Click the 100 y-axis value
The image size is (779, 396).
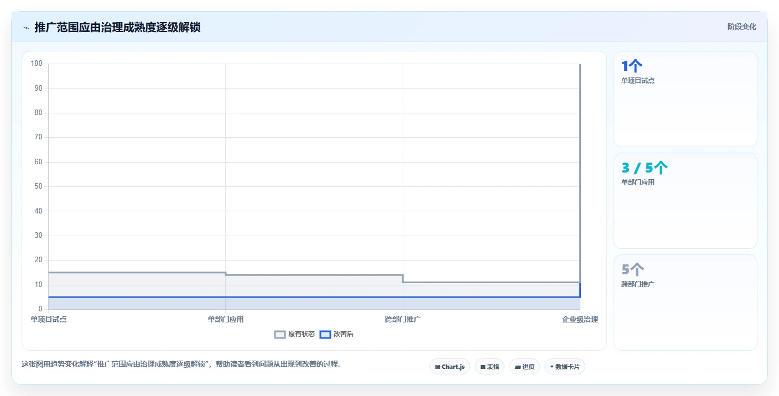pos(37,64)
